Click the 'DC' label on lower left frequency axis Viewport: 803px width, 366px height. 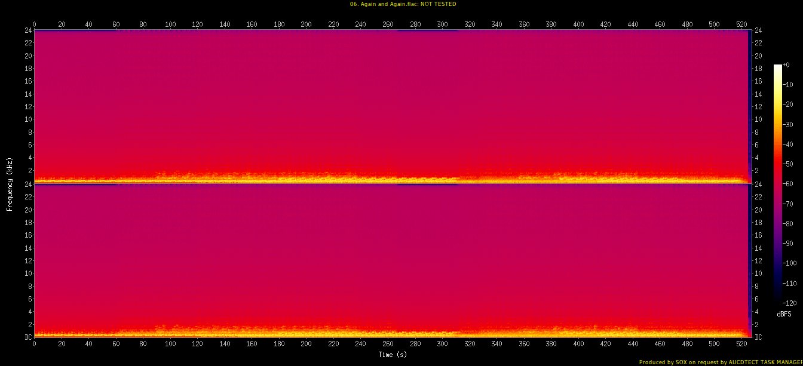coord(28,337)
